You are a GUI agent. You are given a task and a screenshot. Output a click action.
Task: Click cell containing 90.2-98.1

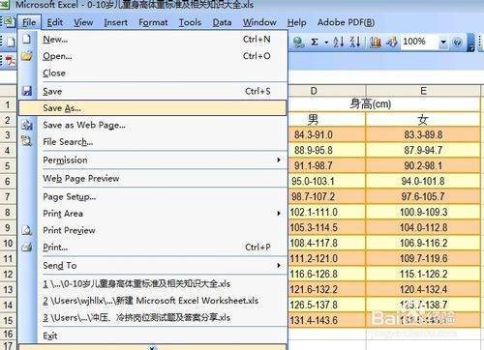click(x=423, y=165)
